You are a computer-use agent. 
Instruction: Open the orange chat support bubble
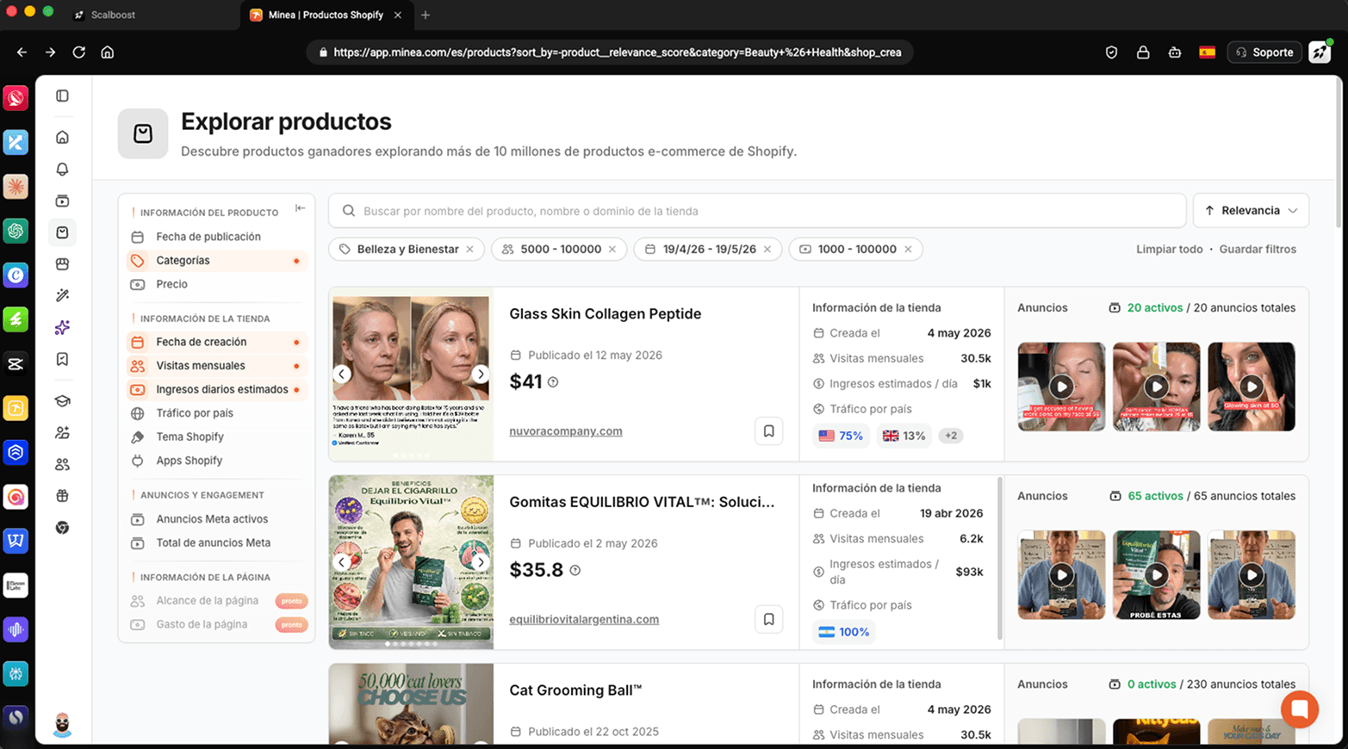coord(1300,709)
